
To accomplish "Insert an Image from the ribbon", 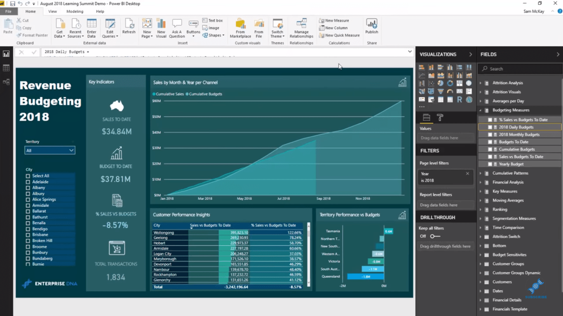I will point(211,28).
